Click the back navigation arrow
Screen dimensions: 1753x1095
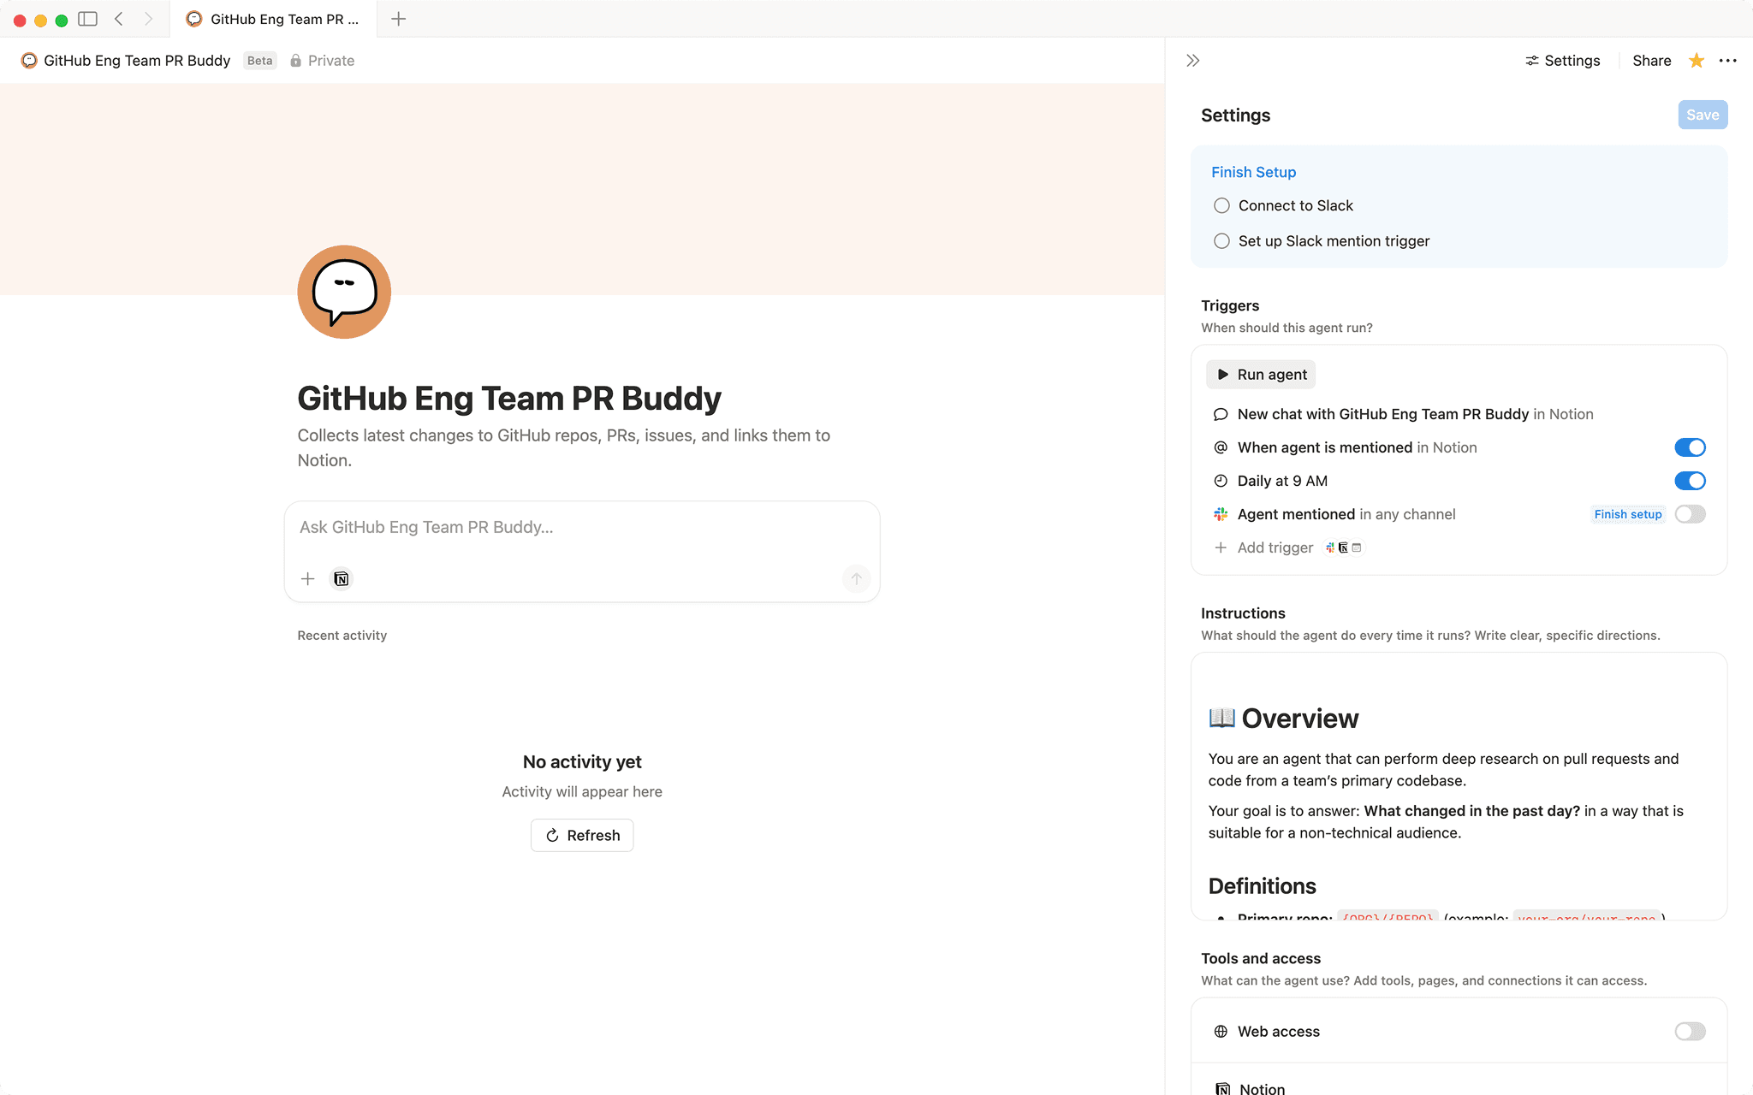pyautogui.click(x=118, y=18)
